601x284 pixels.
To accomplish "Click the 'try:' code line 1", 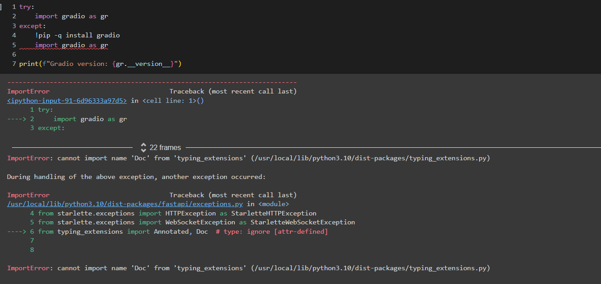I will click(27, 7).
